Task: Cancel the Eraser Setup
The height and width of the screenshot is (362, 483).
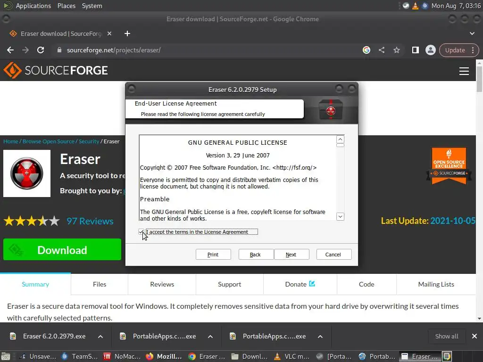Action: click(333, 255)
